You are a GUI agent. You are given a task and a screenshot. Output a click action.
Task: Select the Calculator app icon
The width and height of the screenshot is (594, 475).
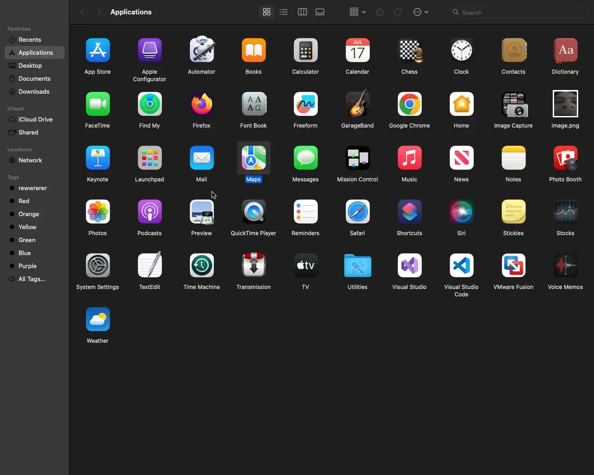click(305, 50)
